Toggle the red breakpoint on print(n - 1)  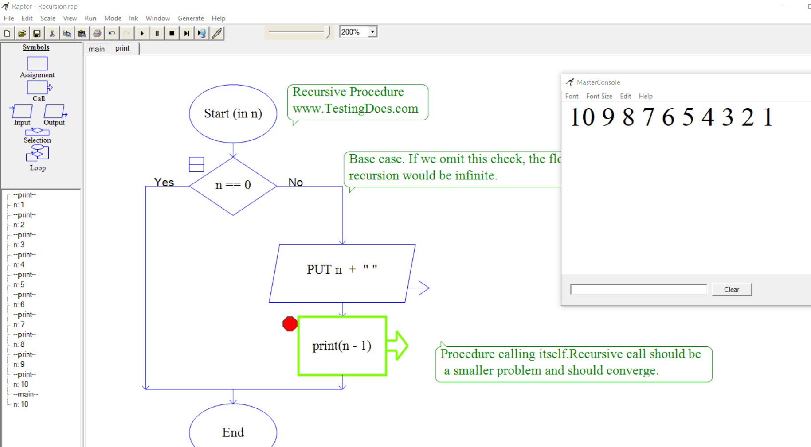(x=290, y=324)
